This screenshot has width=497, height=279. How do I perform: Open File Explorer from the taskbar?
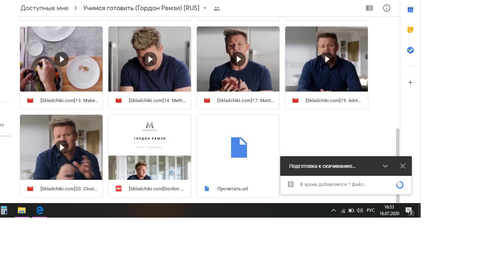pos(22,210)
